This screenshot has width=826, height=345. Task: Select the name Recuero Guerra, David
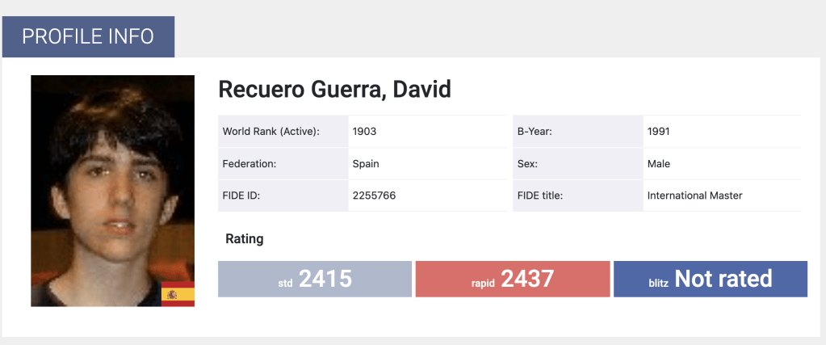pyautogui.click(x=334, y=90)
